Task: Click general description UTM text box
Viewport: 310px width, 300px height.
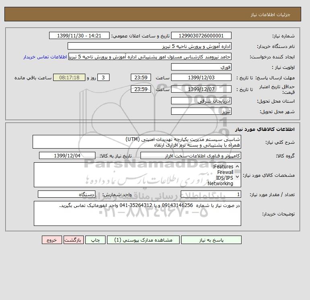Action: click(137, 142)
